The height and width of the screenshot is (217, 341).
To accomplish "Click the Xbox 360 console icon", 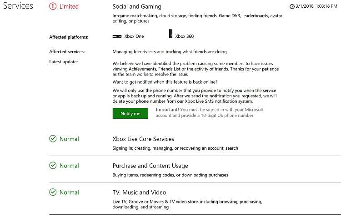I will [170, 34].
